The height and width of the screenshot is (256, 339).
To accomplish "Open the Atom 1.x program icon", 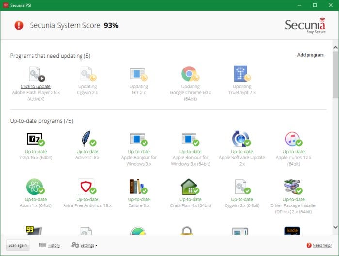I will pyautogui.click(x=35, y=187).
